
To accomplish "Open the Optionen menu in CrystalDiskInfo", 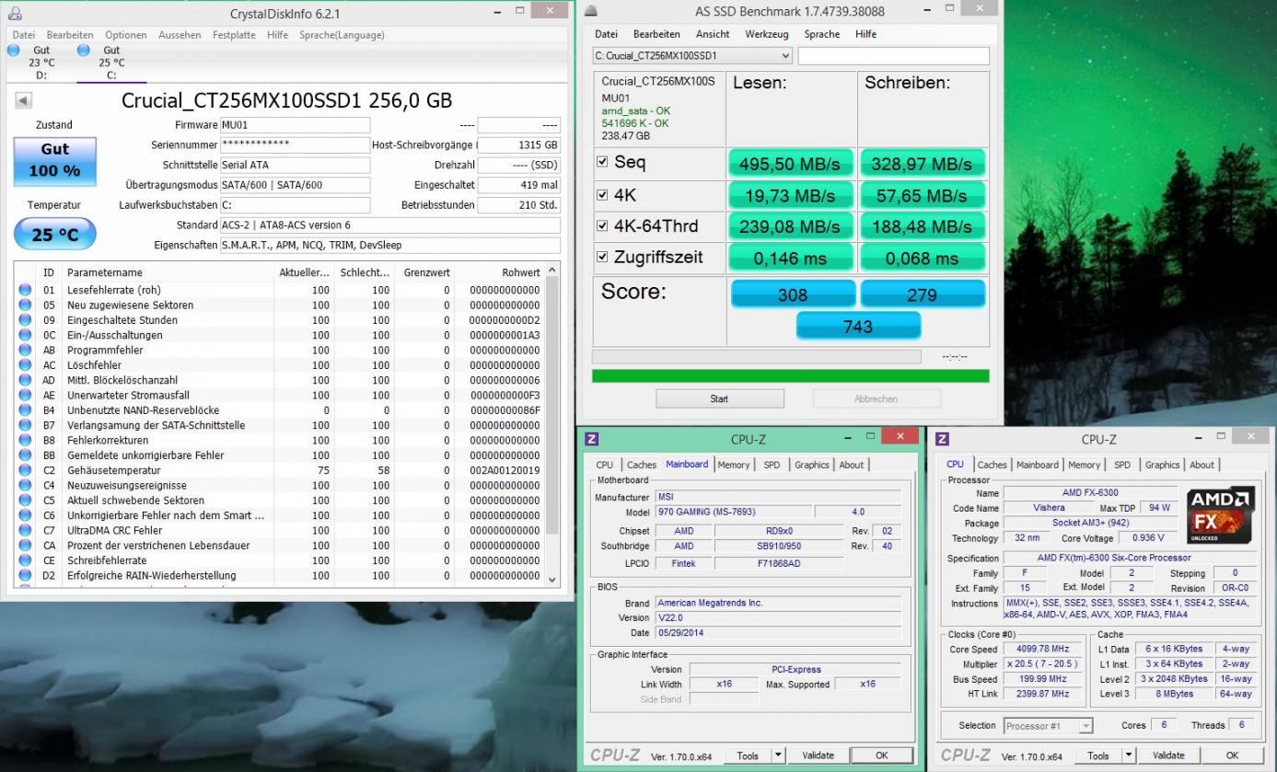I will (125, 35).
